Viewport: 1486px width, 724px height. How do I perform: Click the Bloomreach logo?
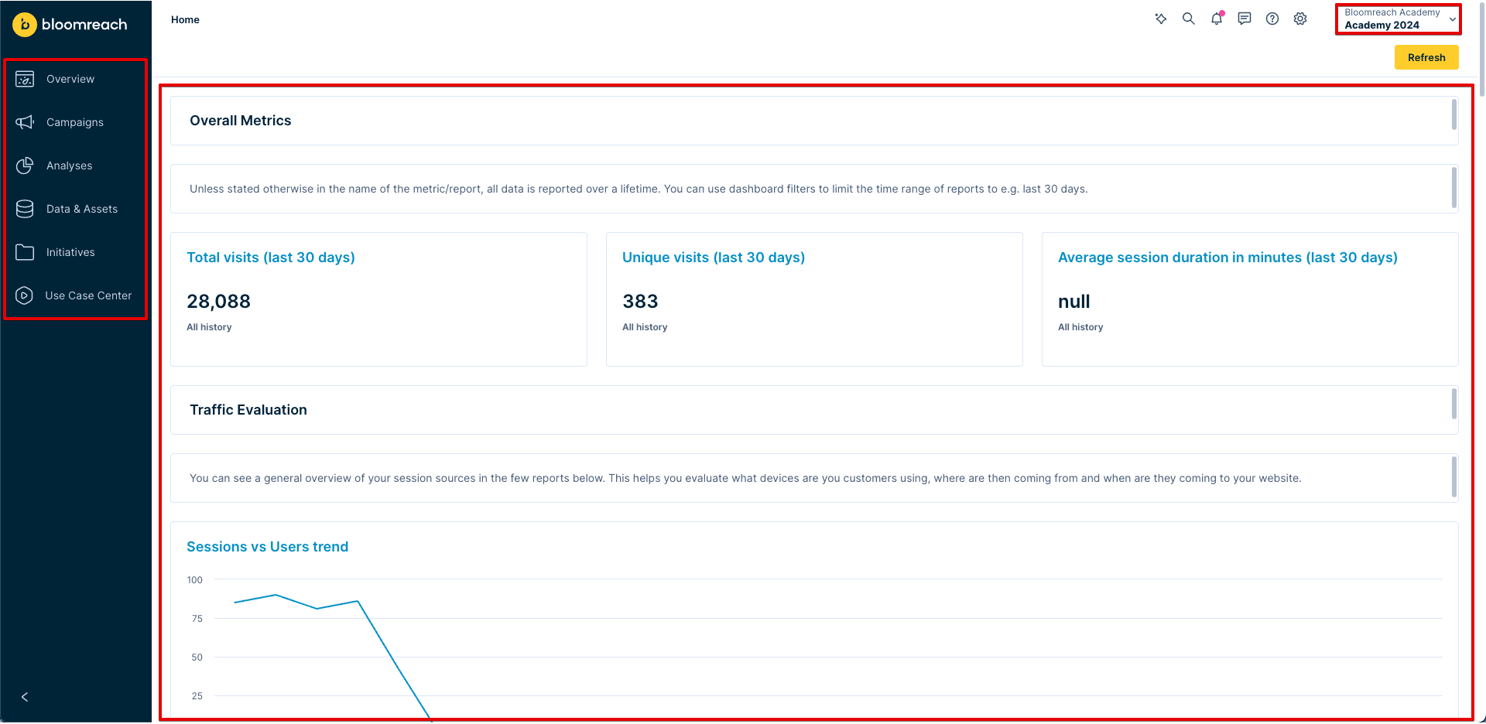(x=70, y=24)
